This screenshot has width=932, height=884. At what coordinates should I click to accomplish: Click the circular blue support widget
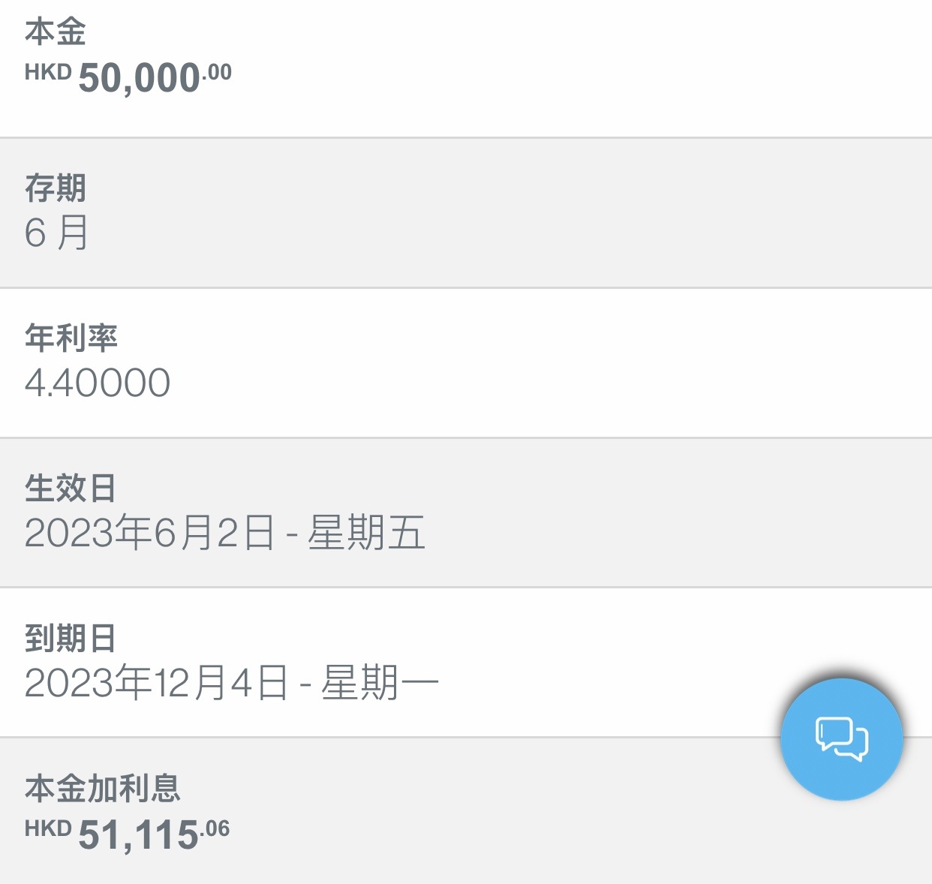pyautogui.click(x=841, y=738)
